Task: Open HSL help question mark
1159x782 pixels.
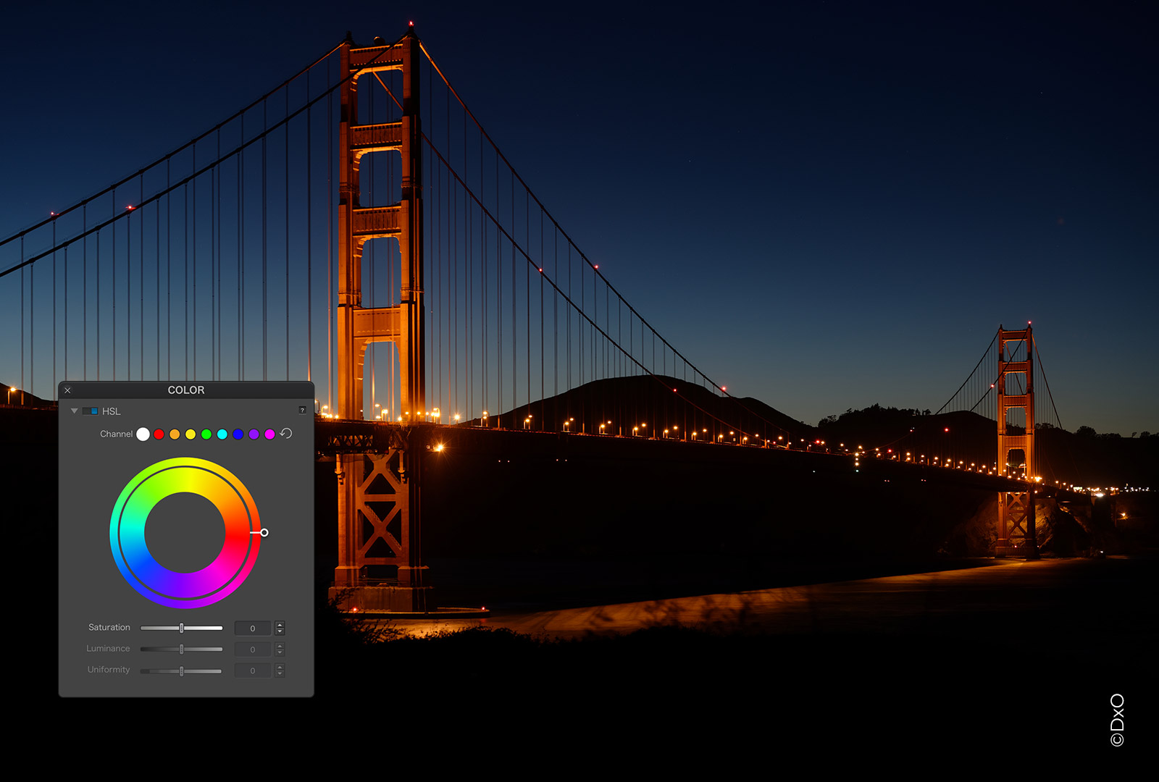Action: 302,410
